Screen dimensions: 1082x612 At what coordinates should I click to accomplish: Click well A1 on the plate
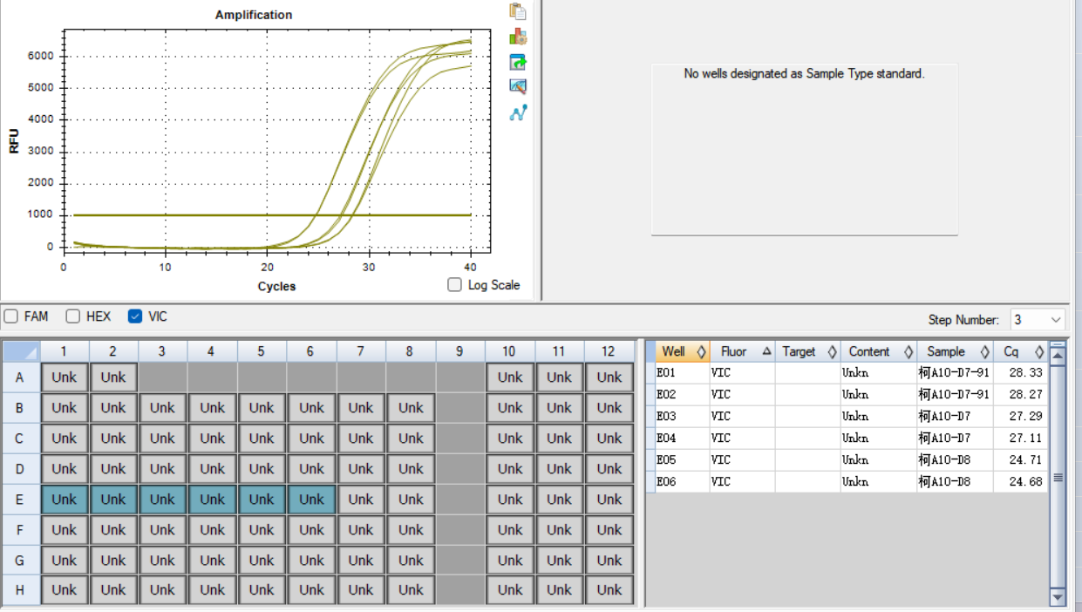(x=64, y=377)
